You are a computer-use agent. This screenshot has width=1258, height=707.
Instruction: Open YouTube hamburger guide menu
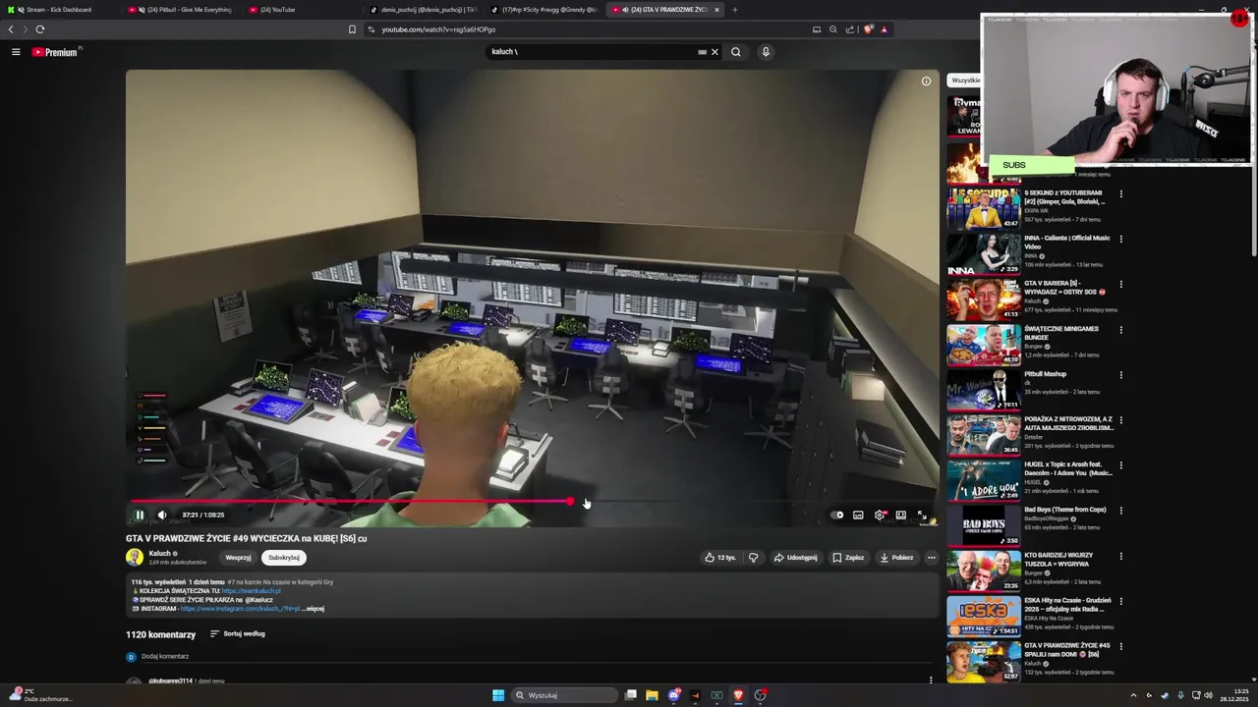[x=16, y=52]
